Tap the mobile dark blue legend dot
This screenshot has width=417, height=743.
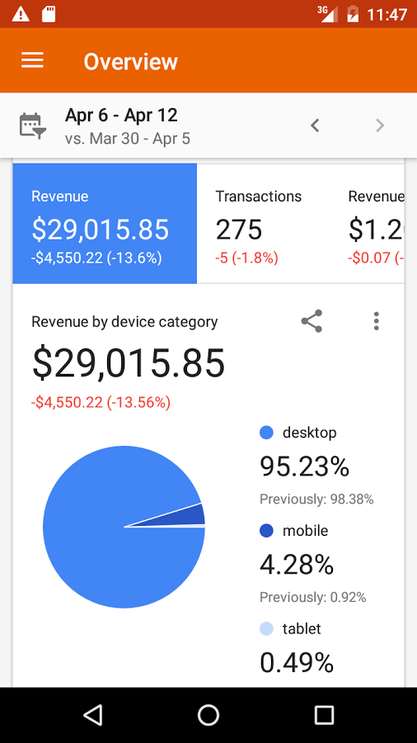[x=267, y=531]
